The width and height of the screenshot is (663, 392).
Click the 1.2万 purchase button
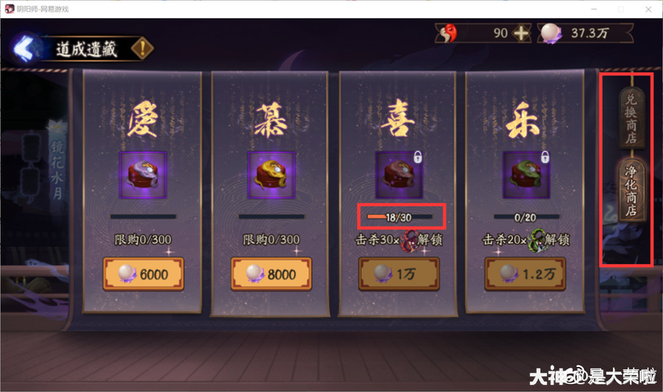tap(525, 274)
